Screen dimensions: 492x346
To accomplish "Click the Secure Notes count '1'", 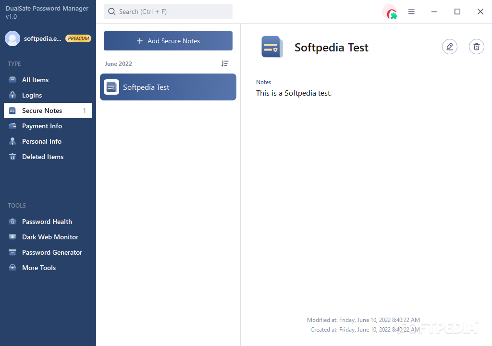I will click(x=85, y=111).
